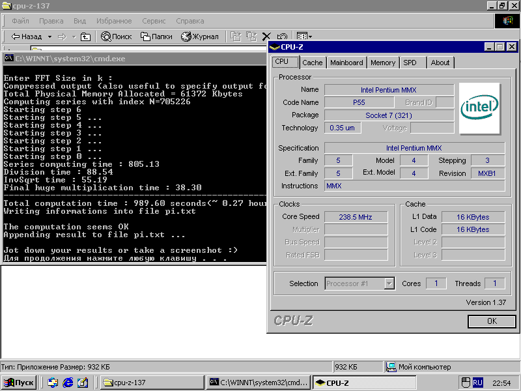Show the Журнал history pane
The height and width of the screenshot is (391, 521).
point(199,36)
